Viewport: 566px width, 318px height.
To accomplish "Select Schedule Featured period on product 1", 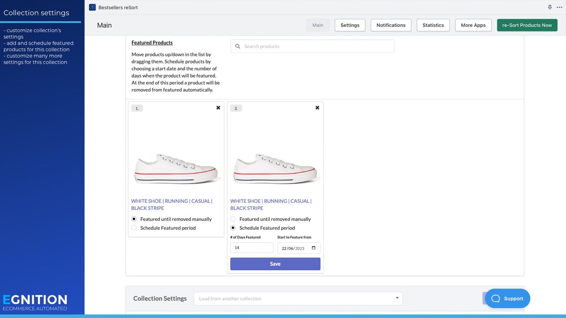I will tap(134, 228).
